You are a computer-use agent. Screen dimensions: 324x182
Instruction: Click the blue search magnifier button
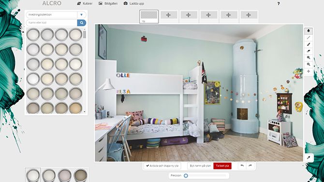(82, 23)
